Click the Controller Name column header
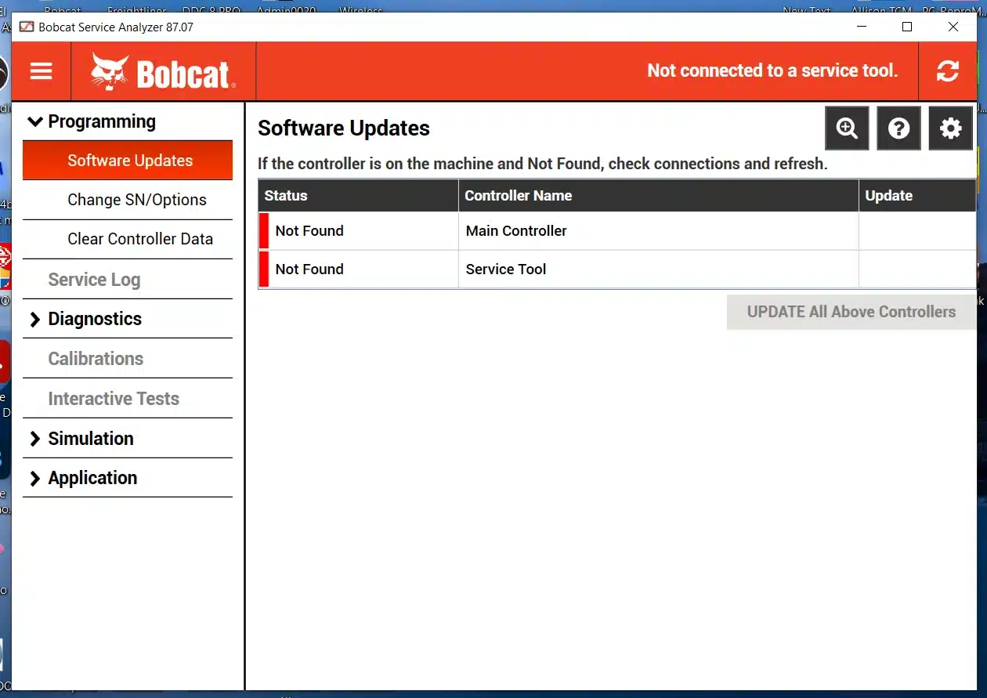Viewport: 987px width, 698px height. tap(518, 196)
